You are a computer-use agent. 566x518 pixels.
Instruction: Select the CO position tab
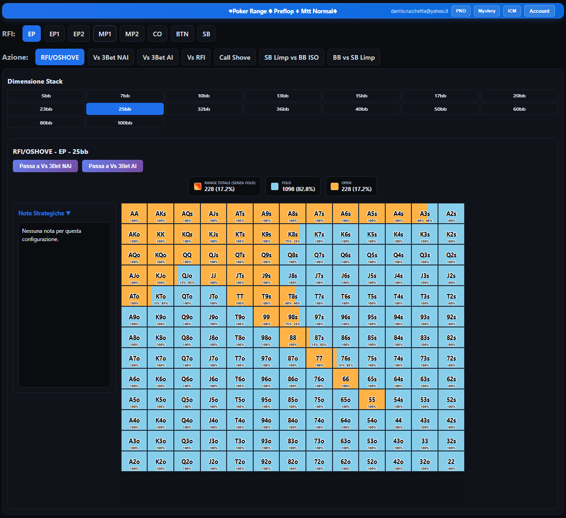(157, 34)
